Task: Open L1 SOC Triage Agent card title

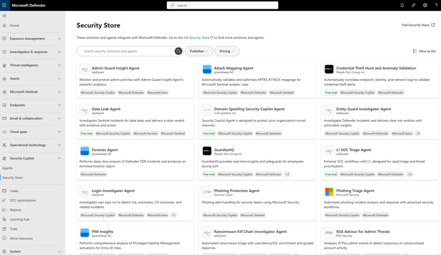Action: click(353, 150)
